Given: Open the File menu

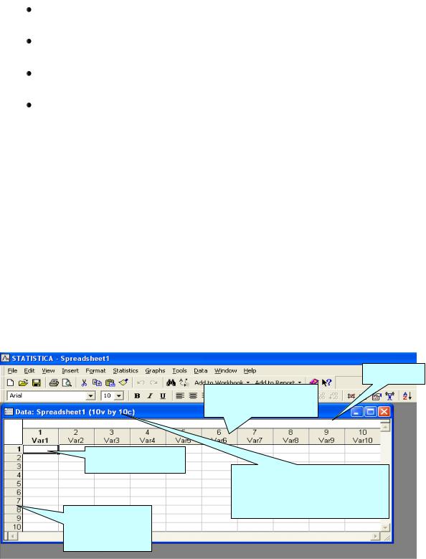Looking at the screenshot, I should coord(12,371).
